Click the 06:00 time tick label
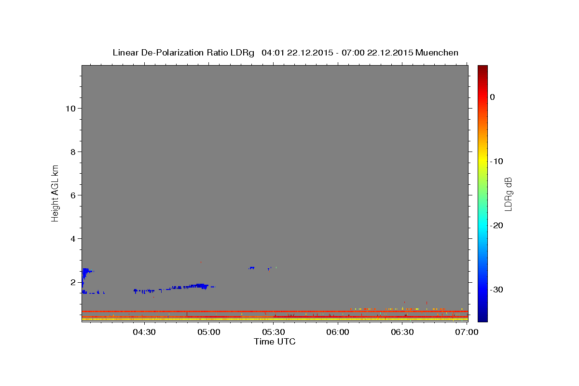 (338, 332)
